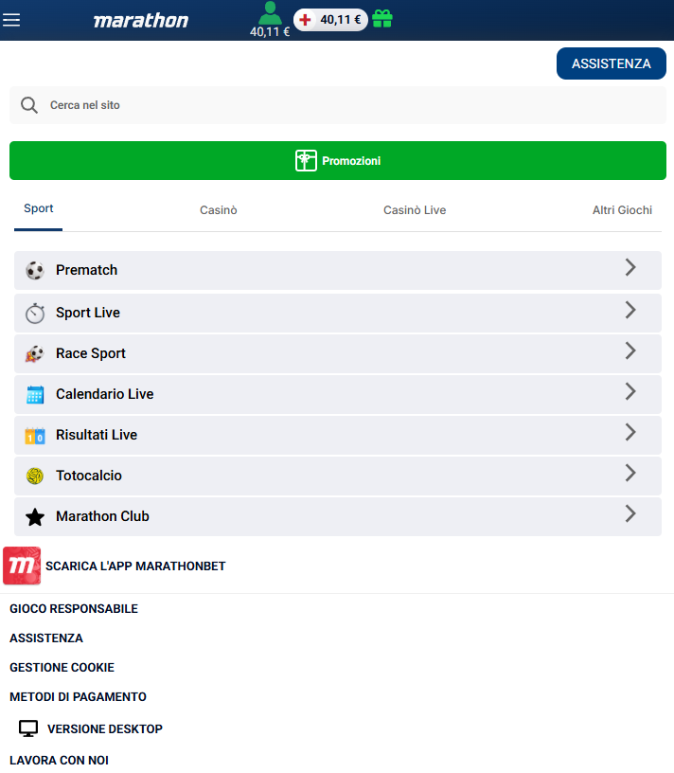Screen dimensions: 674x773
Task: Click the magnifying glass search icon
Action: 29,105
